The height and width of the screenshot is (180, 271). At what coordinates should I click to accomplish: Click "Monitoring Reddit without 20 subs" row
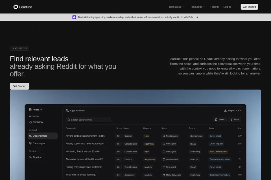tap(154, 152)
